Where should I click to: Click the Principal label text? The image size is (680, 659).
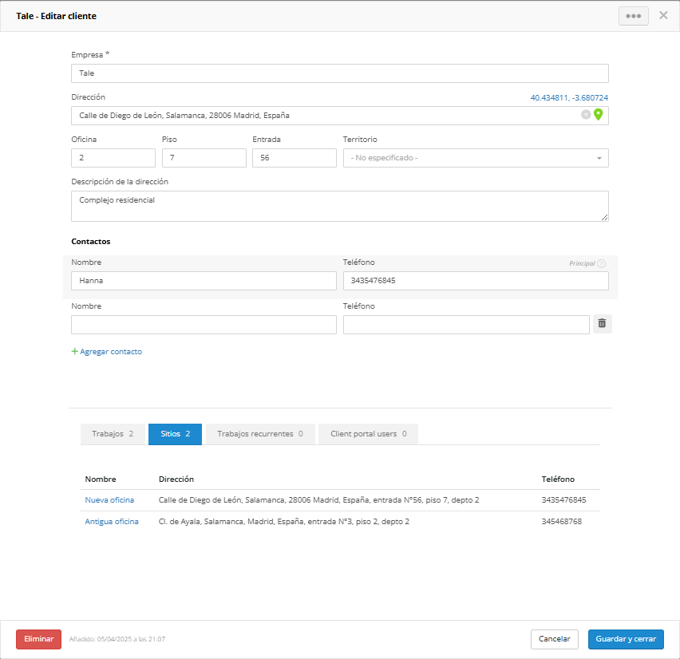[582, 263]
